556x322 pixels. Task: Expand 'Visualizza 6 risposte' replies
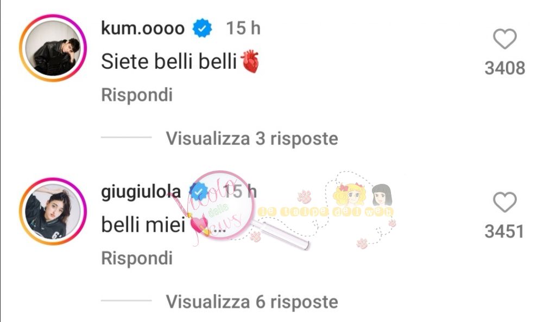coord(252,302)
